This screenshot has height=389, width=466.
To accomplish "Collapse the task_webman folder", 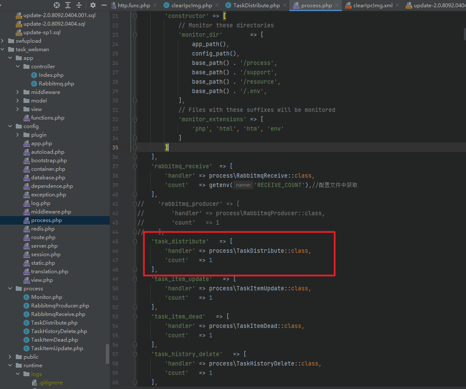I will (3, 50).
